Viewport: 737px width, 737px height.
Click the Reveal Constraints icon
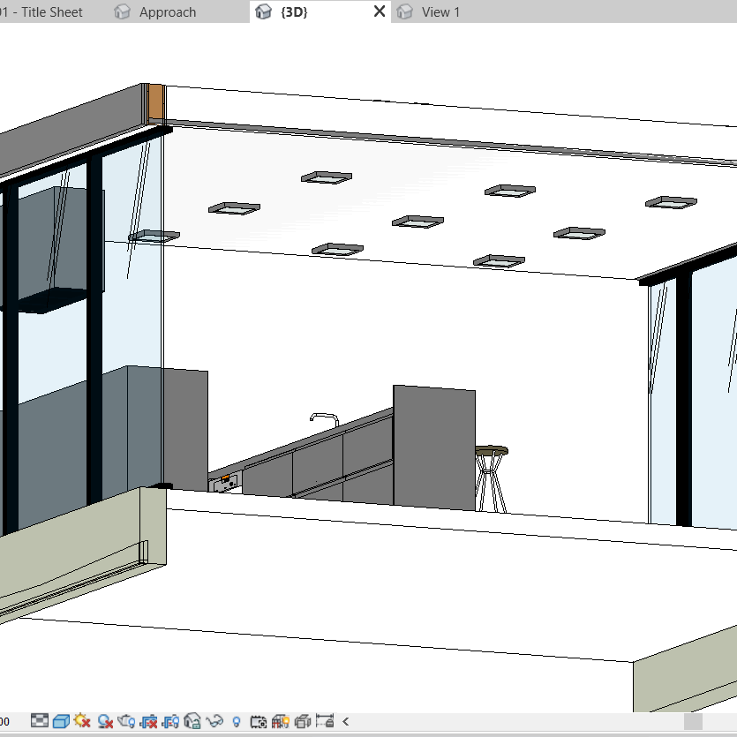(x=324, y=721)
